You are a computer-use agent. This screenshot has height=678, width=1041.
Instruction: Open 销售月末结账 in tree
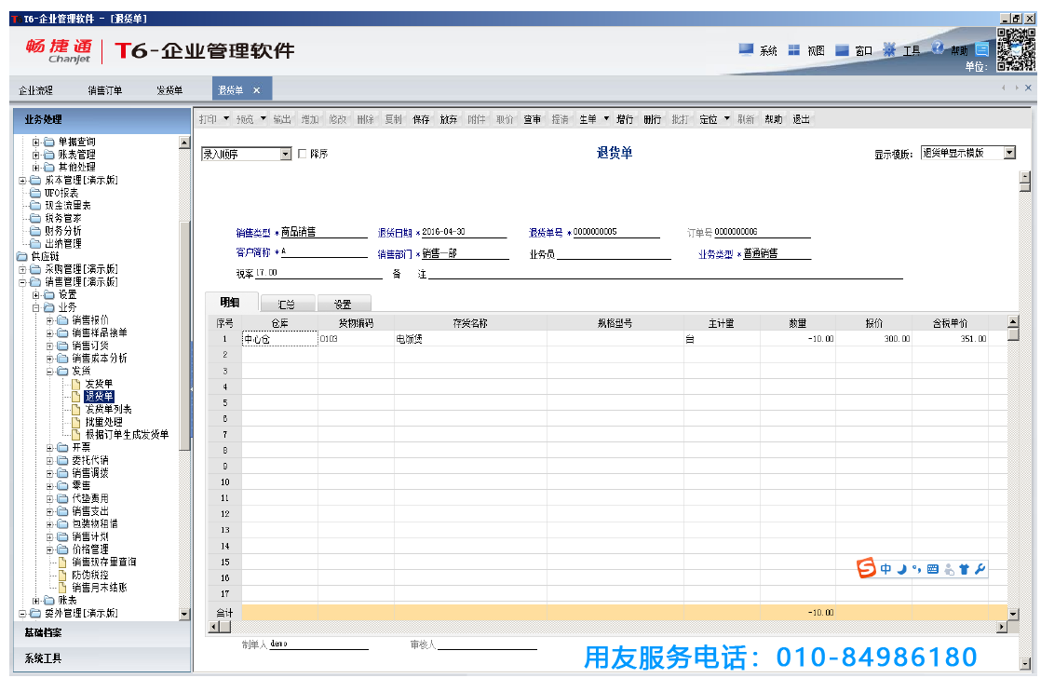coord(100,588)
